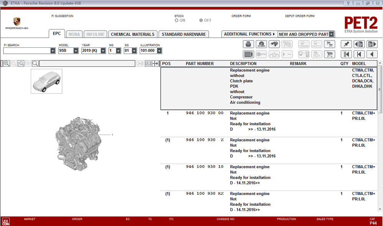Click the print icon in toolbar
The width and height of the screenshot is (383, 226).
pos(249,44)
